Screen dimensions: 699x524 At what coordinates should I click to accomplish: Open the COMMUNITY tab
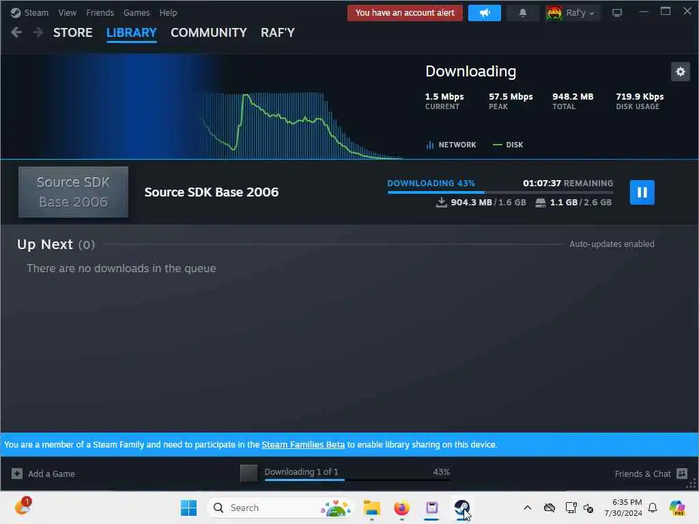(209, 33)
